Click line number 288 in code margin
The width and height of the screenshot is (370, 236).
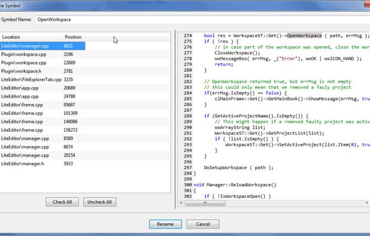[188, 116]
